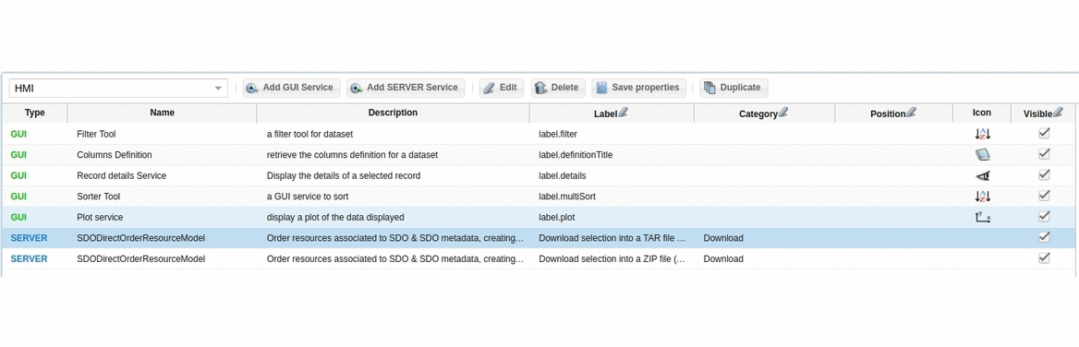1079x347 pixels.
Task: Click label.definitionTitle cell
Action: coord(576,155)
